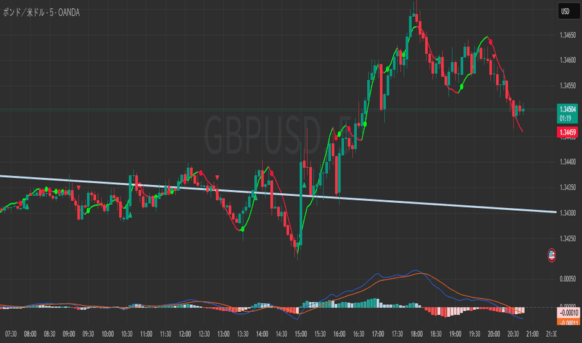Open the USD currency selector
Image resolution: width=582 pixels, height=343 pixels.
click(x=569, y=11)
